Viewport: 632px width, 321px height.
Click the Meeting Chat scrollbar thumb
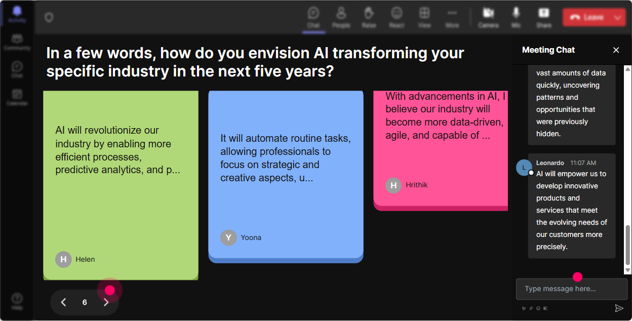click(628, 245)
